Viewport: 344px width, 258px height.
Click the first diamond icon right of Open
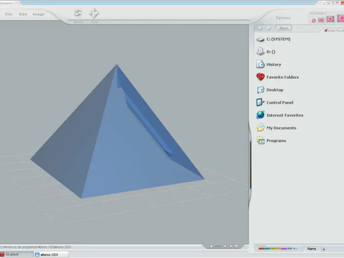pyautogui.click(x=225, y=246)
